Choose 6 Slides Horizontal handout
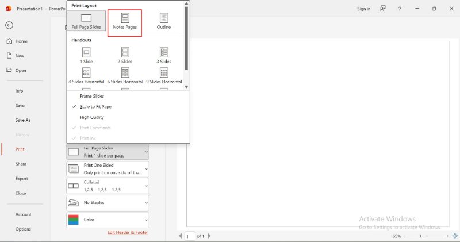This screenshot has height=242, width=460. tap(125, 76)
